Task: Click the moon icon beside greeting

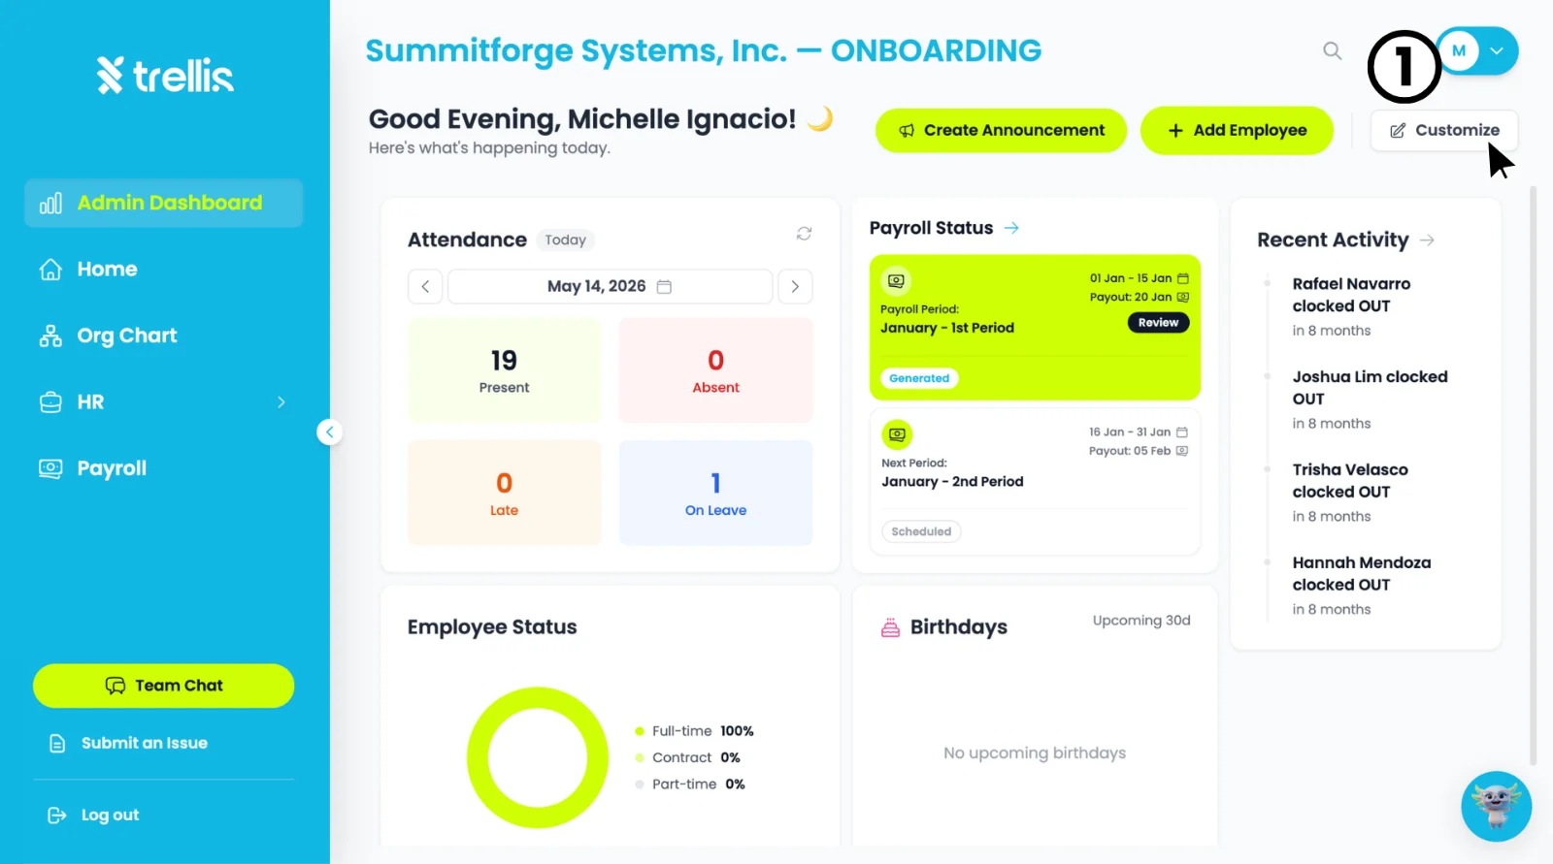Action: 821,118
